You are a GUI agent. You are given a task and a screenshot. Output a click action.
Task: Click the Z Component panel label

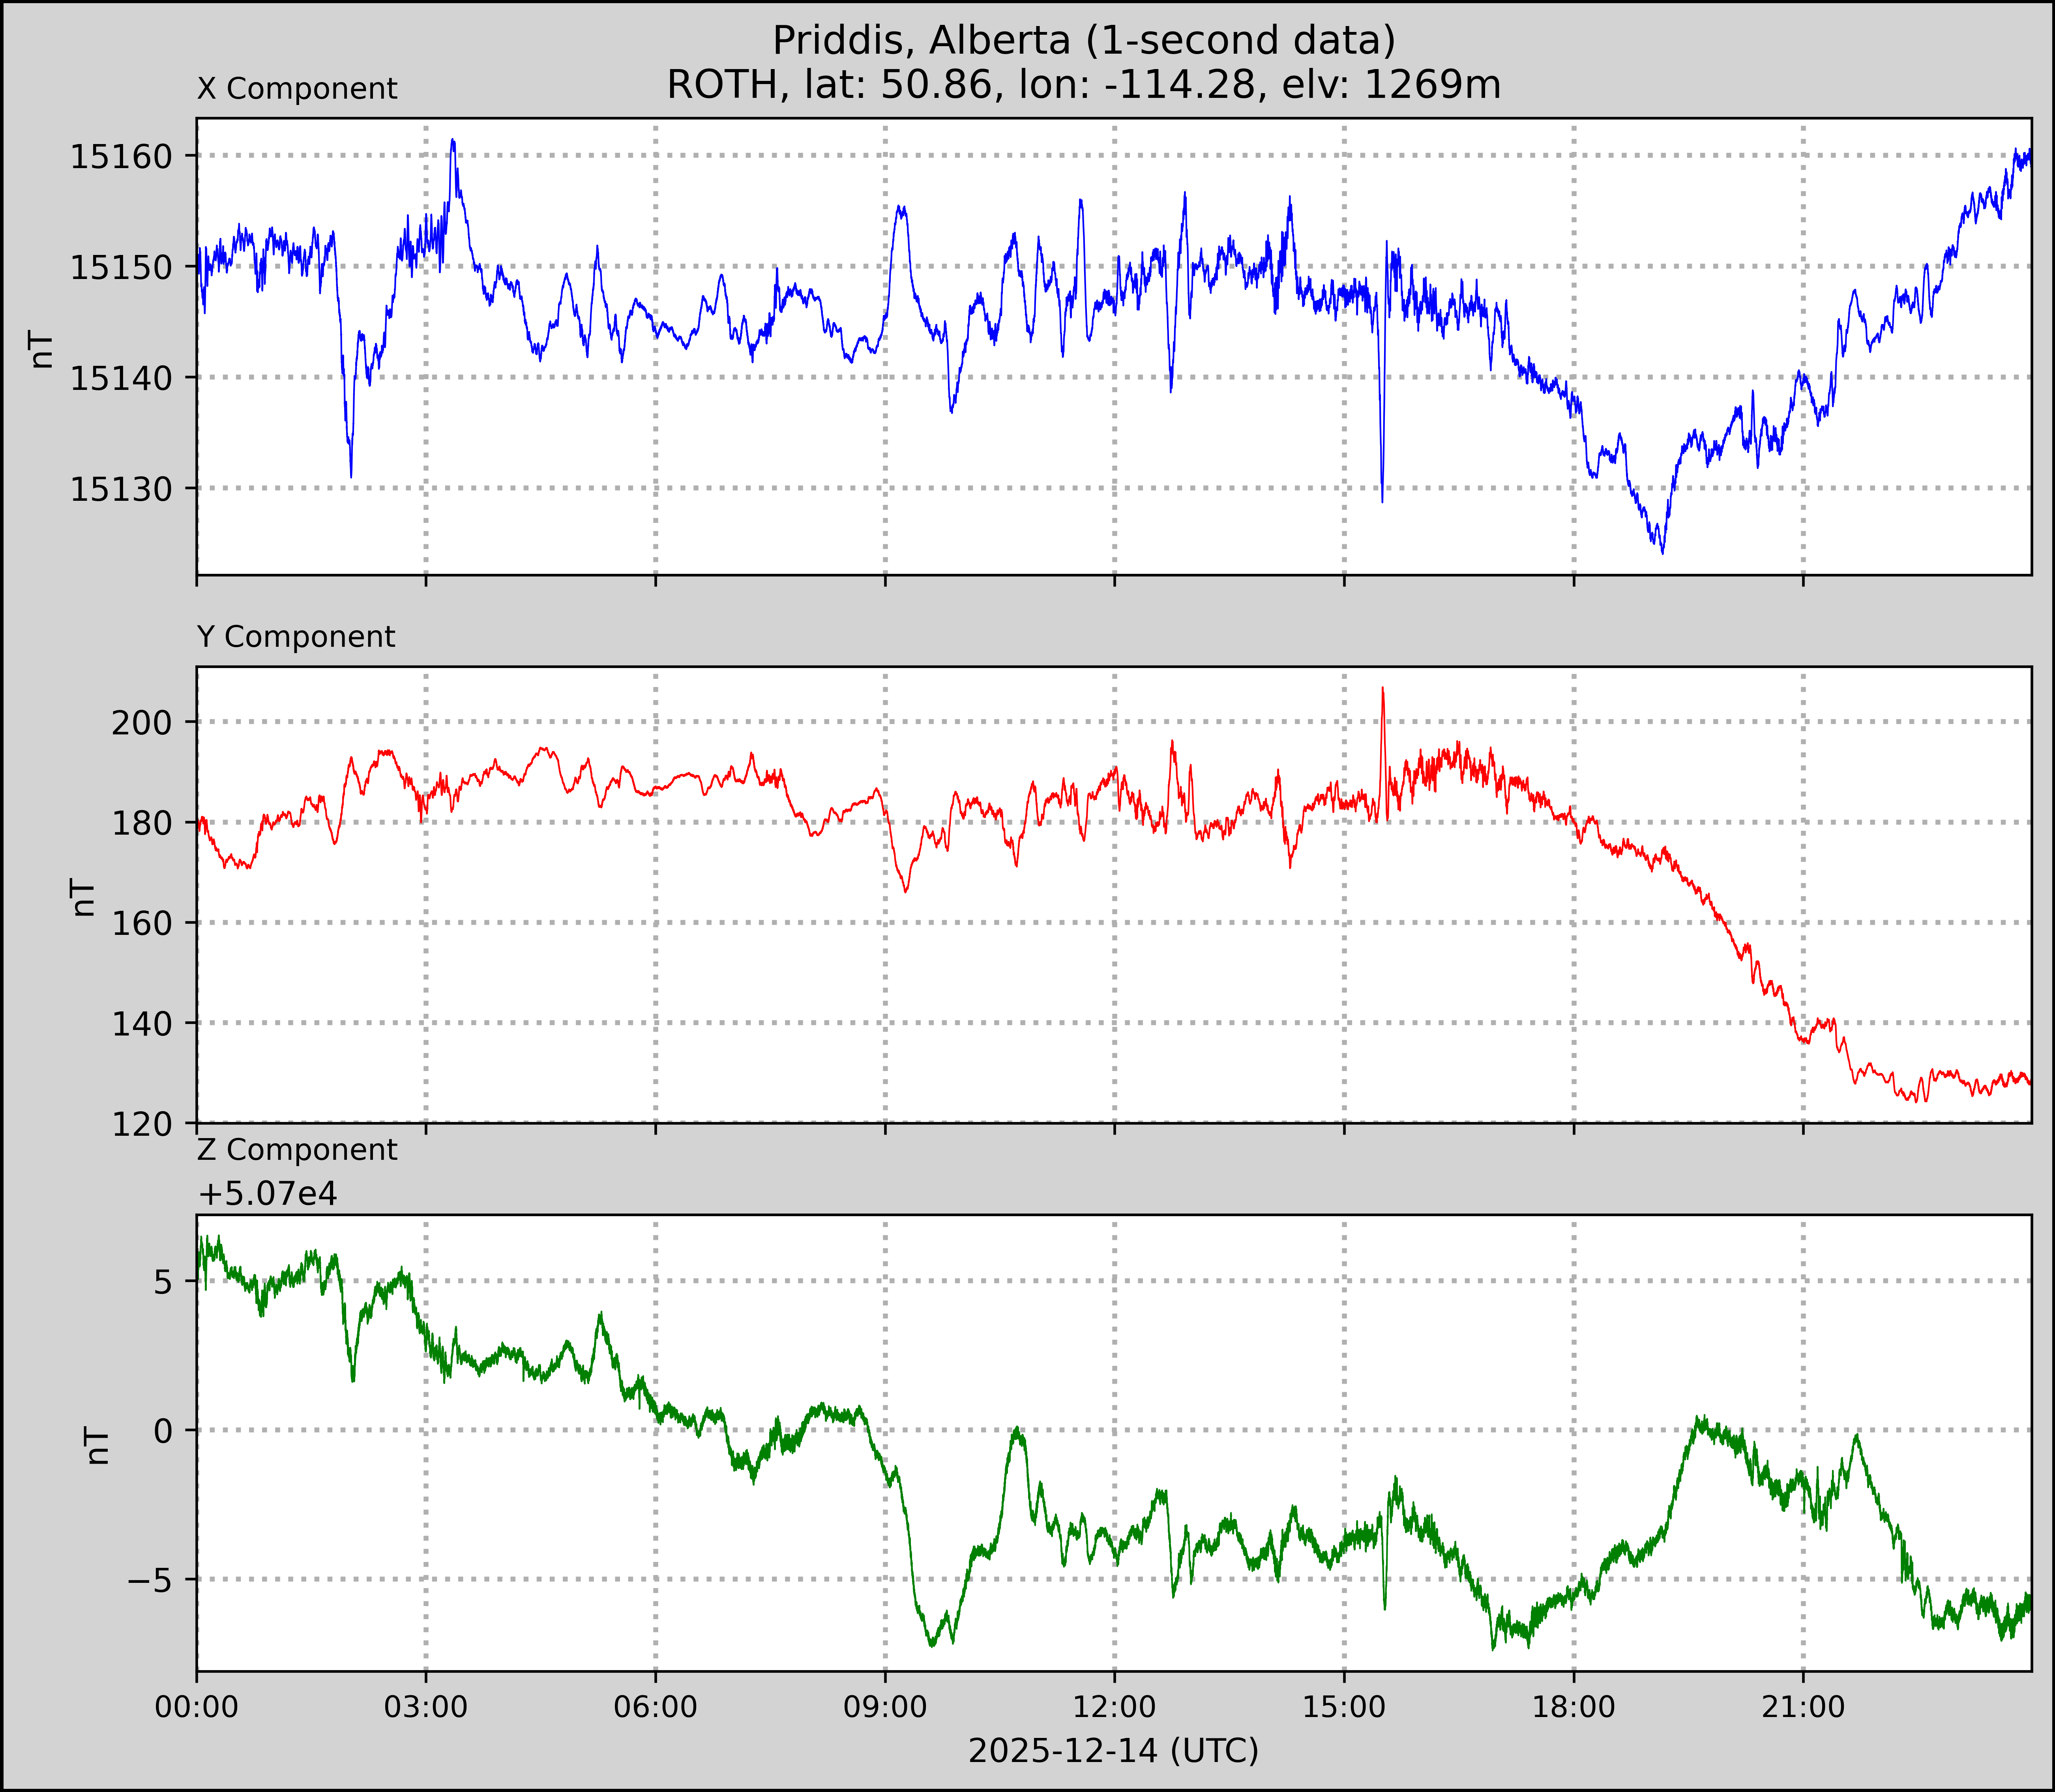[297, 1150]
